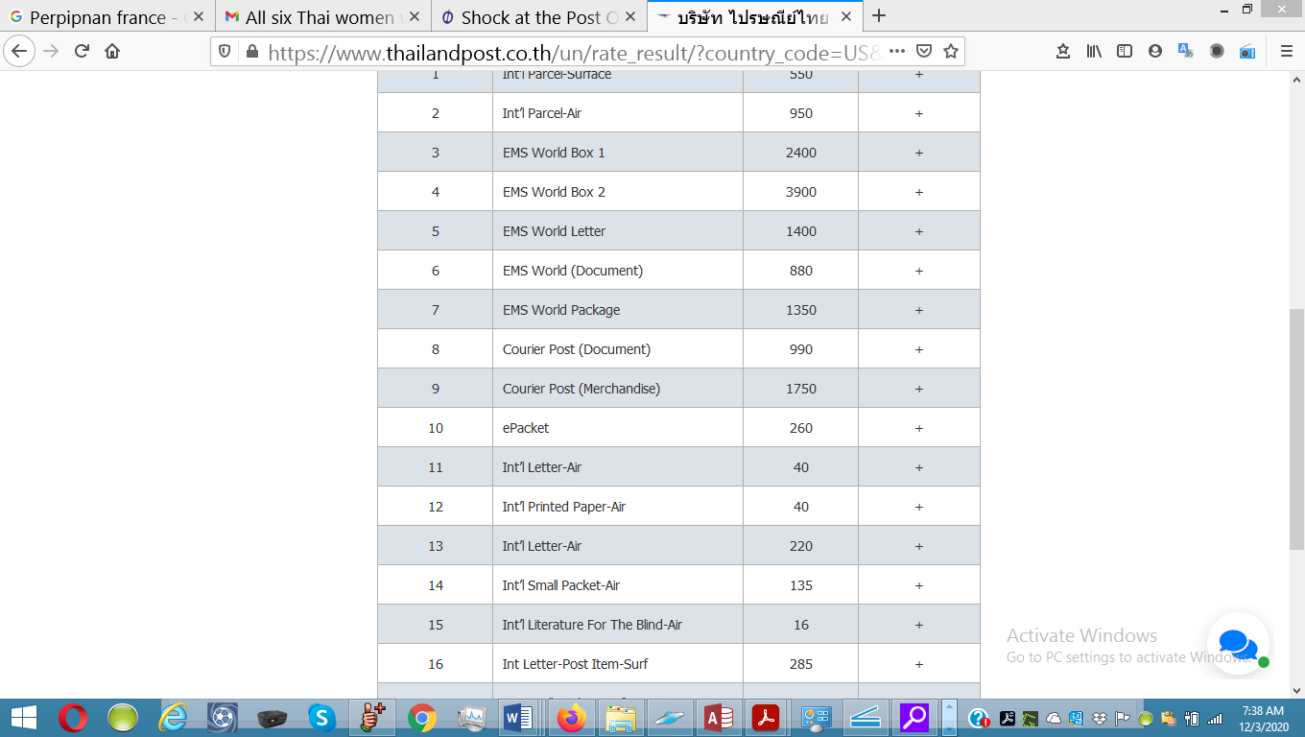The image size is (1305, 737).
Task: Expand the ePacket row plus sign
Action: [x=918, y=428]
